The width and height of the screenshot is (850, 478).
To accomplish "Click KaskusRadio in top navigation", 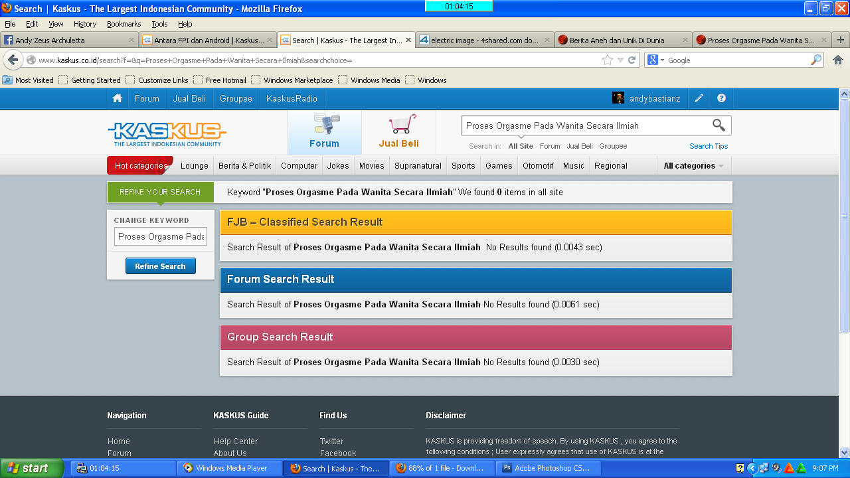I will (x=292, y=98).
